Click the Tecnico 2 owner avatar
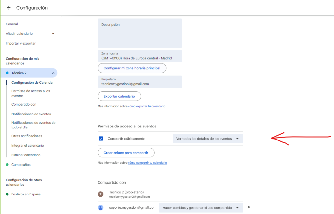The image size is (334, 214). tap(100, 194)
